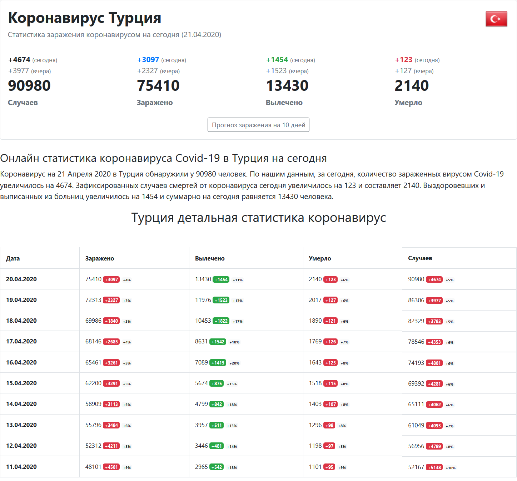Click the 'Дата' column header
This screenshot has width=517, height=481.
pos(13,258)
